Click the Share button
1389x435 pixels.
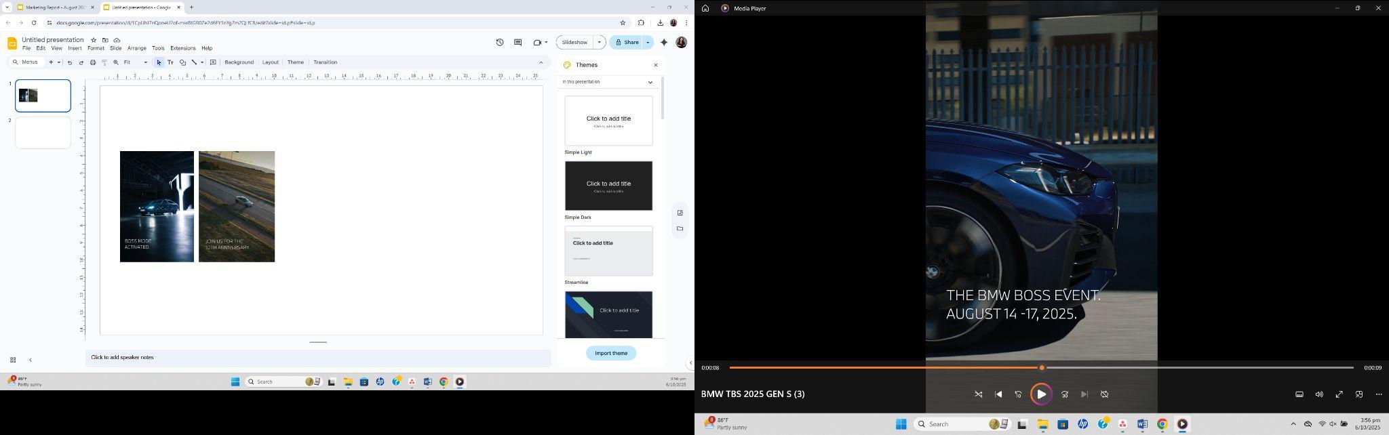[x=627, y=42]
